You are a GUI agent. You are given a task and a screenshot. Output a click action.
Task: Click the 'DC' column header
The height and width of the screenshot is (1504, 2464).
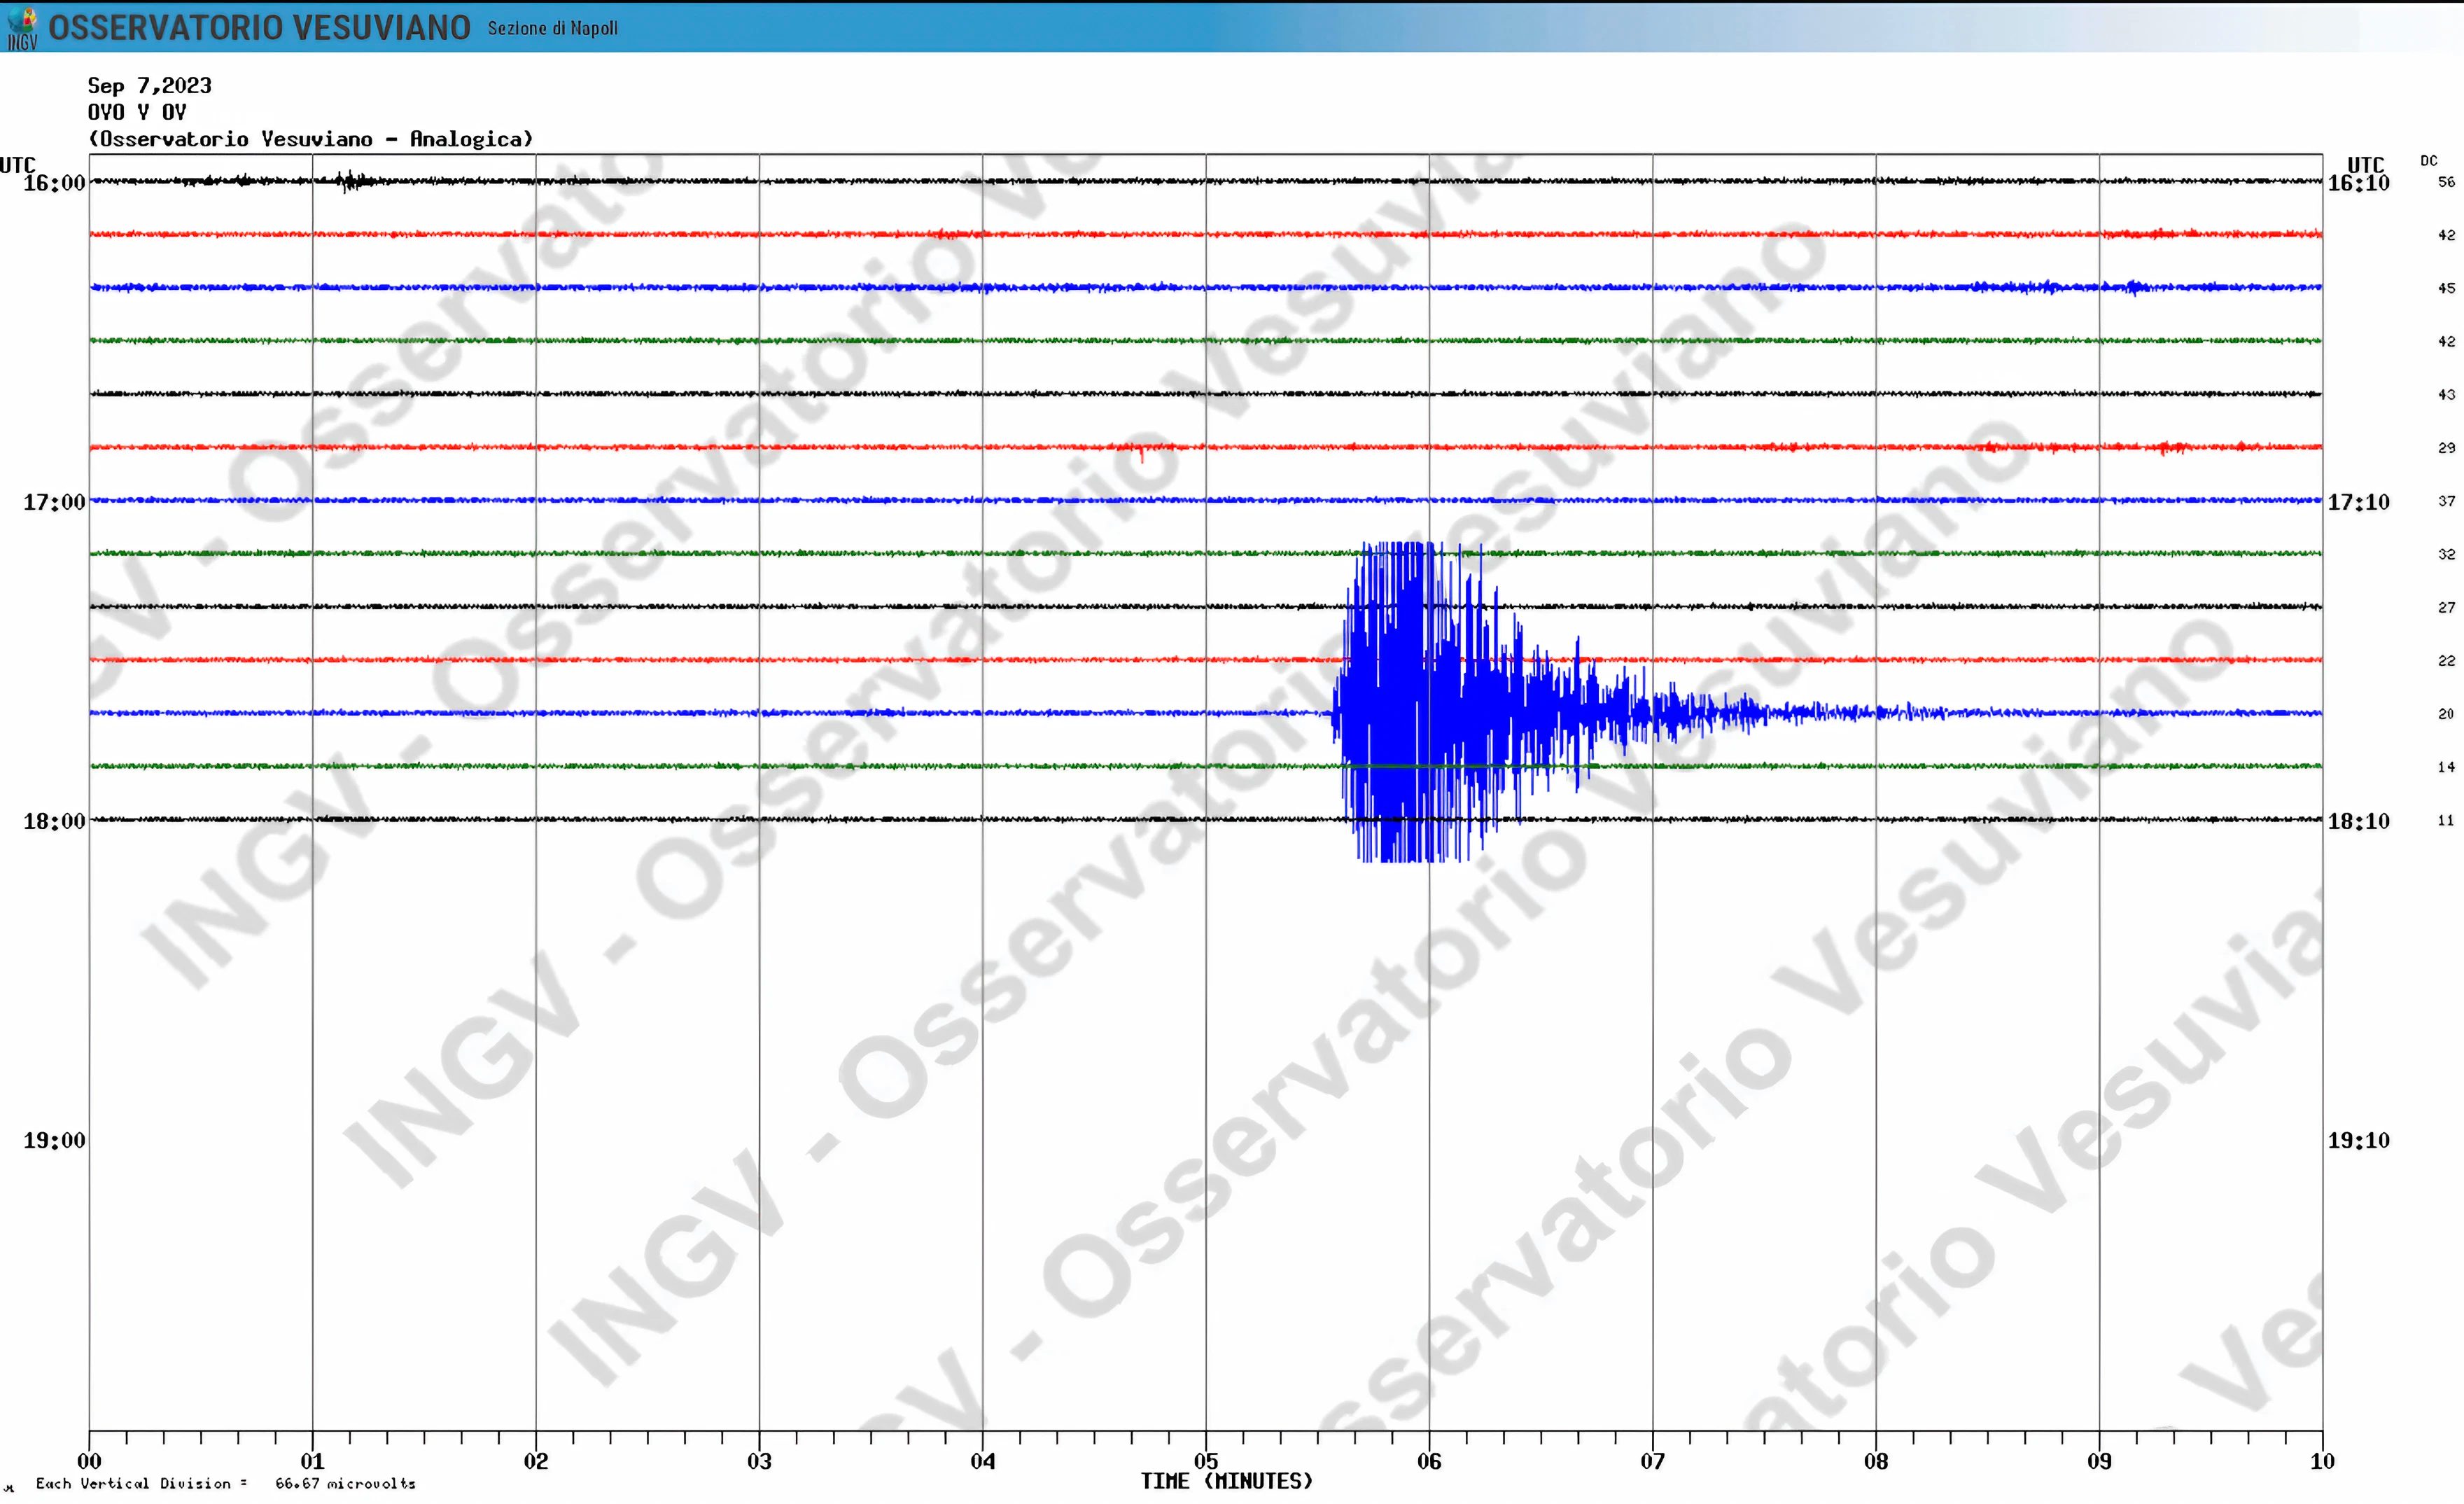point(2429,161)
